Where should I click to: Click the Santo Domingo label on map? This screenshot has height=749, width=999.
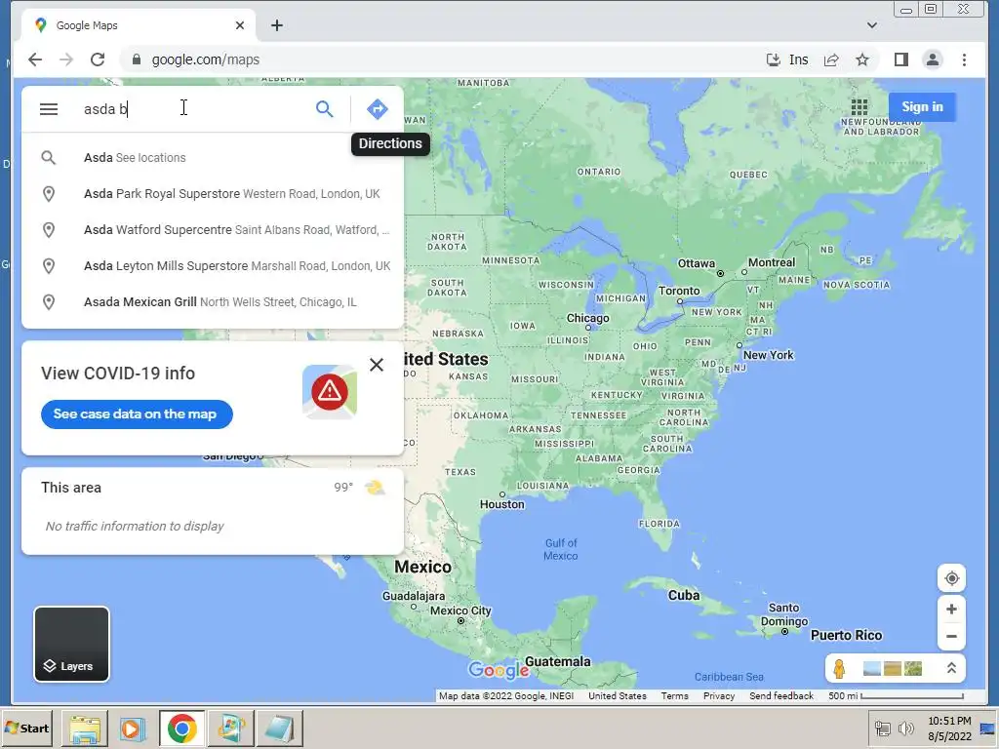coord(783,614)
